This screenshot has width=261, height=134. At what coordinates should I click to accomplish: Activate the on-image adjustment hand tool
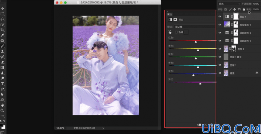[x=170, y=32]
